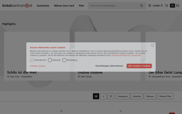Click the Schauspielhaus Graz venue text
The height and width of the screenshot is (114, 182).
point(167,77)
